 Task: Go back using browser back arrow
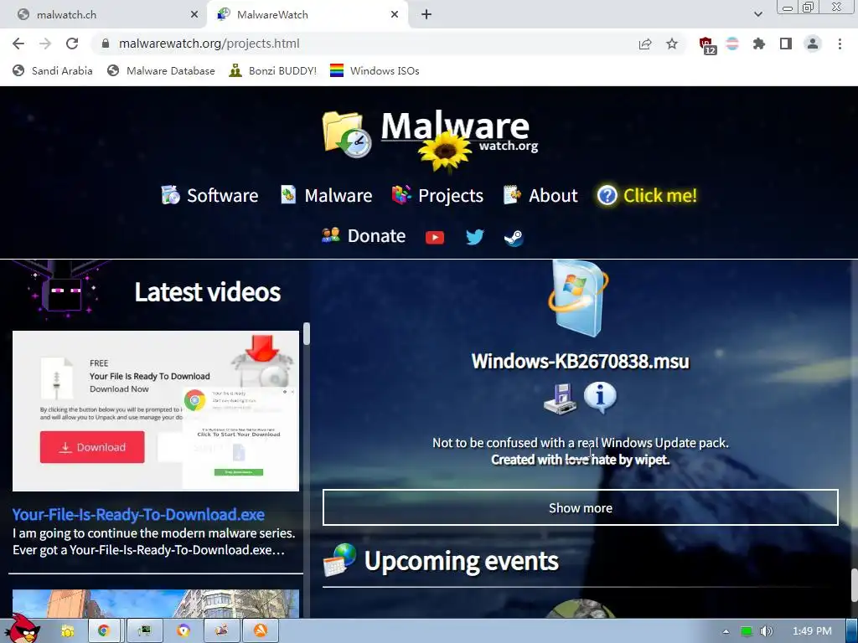tap(18, 44)
